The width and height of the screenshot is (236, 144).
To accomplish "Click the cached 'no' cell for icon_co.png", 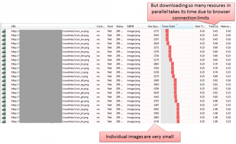I will click(x=98, y=68).
